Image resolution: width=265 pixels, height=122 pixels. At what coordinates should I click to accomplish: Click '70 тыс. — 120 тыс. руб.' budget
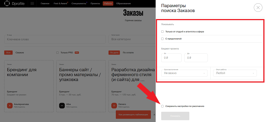(124, 95)
